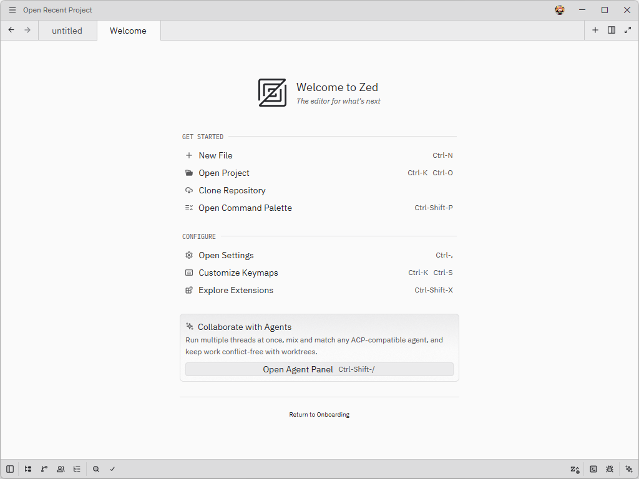Click the Welcome to Zed heading
639x479 pixels.
point(337,87)
